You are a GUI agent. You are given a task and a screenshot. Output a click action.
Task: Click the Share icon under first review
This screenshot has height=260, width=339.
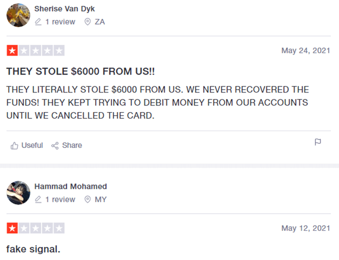55,145
